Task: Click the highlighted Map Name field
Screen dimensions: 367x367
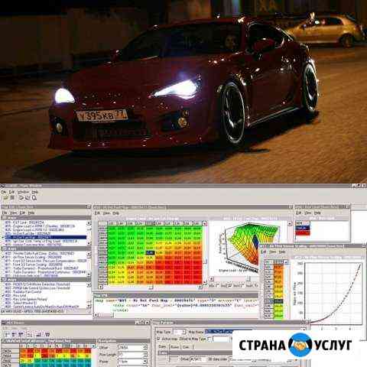Action: 219,332
